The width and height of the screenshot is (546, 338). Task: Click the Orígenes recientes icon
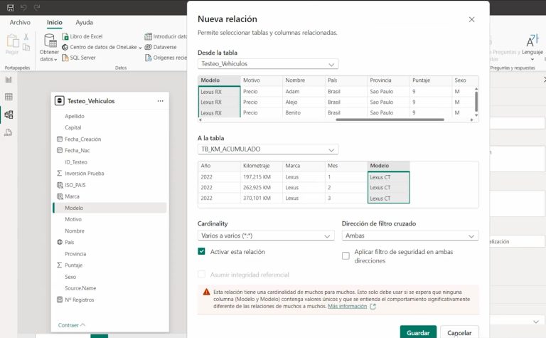point(148,58)
